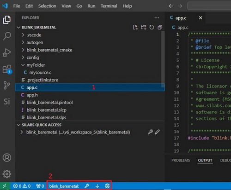Image resolution: width=231 pixels, height=190 pixels.
Task: Open the Accounts menu icon
Action: tap(7, 157)
